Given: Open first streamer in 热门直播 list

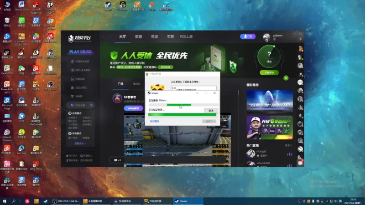Looking at the screenshot, I should [269, 154].
